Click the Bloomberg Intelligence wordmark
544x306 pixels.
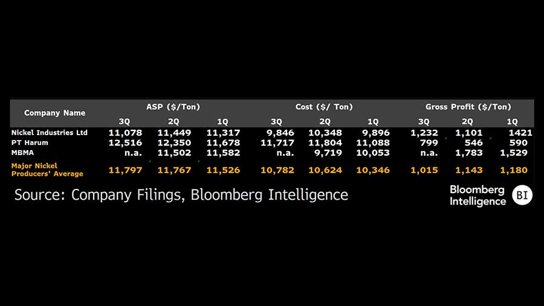(478, 196)
